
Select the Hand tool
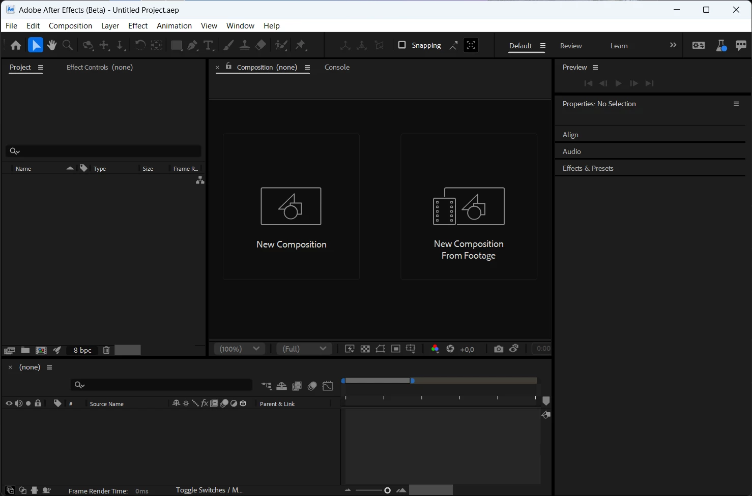point(51,45)
